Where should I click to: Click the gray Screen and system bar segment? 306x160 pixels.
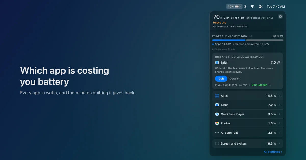[264, 40]
